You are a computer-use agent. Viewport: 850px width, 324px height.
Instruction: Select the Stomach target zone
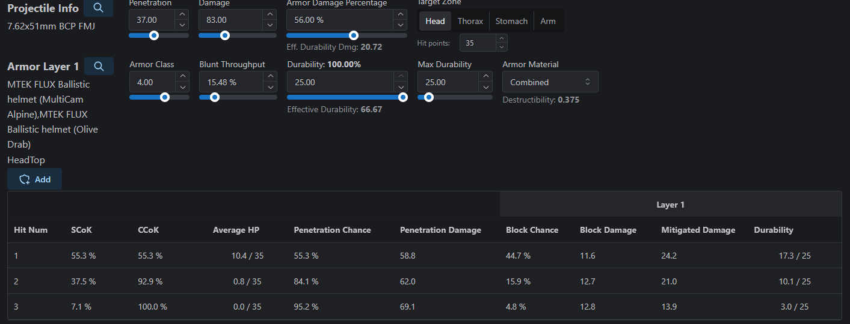click(x=511, y=21)
